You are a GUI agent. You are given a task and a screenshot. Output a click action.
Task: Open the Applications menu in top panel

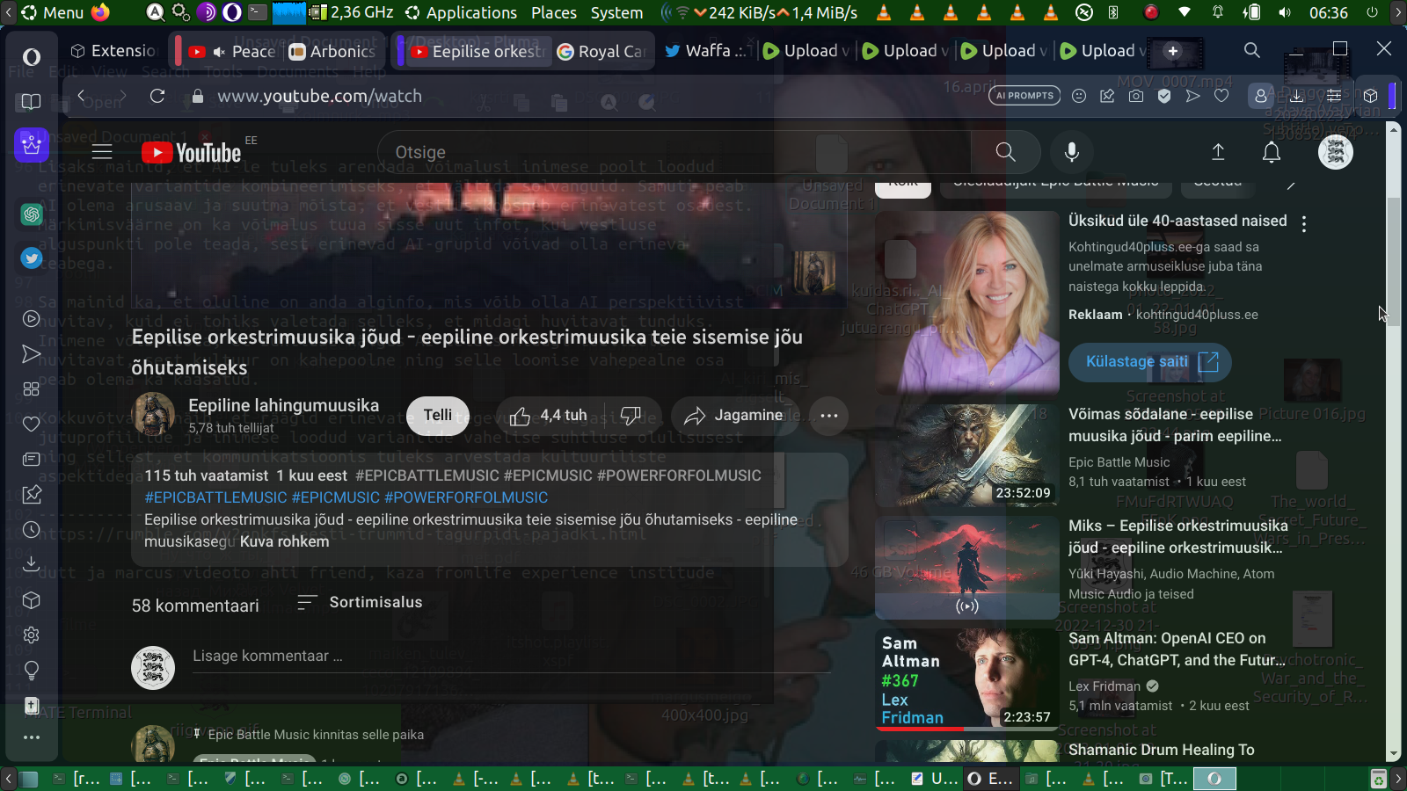(x=462, y=12)
